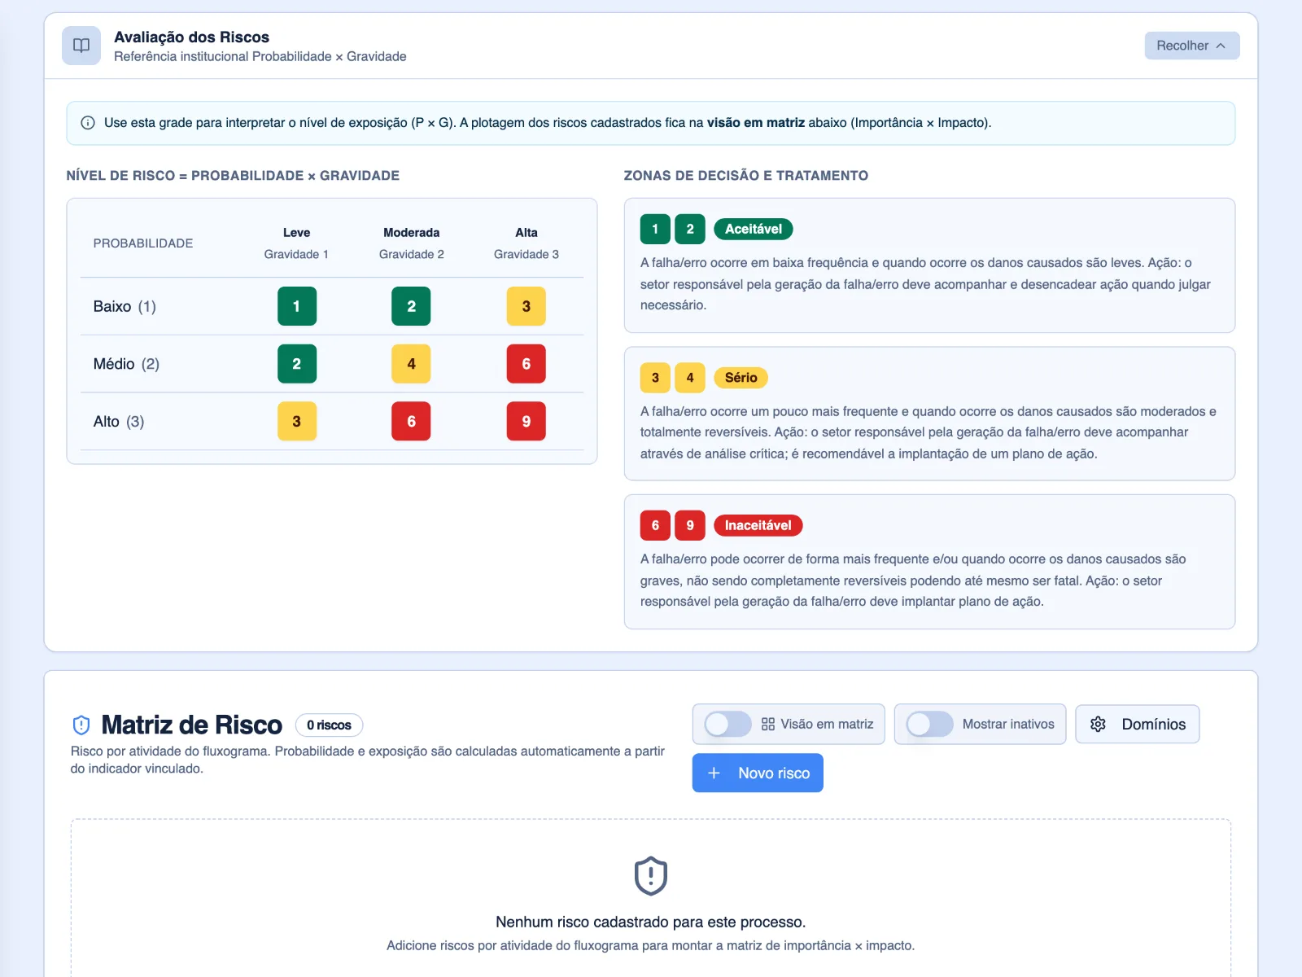Click the Leve Gravidade 1 column header
1302x977 pixels.
[x=296, y=243]
